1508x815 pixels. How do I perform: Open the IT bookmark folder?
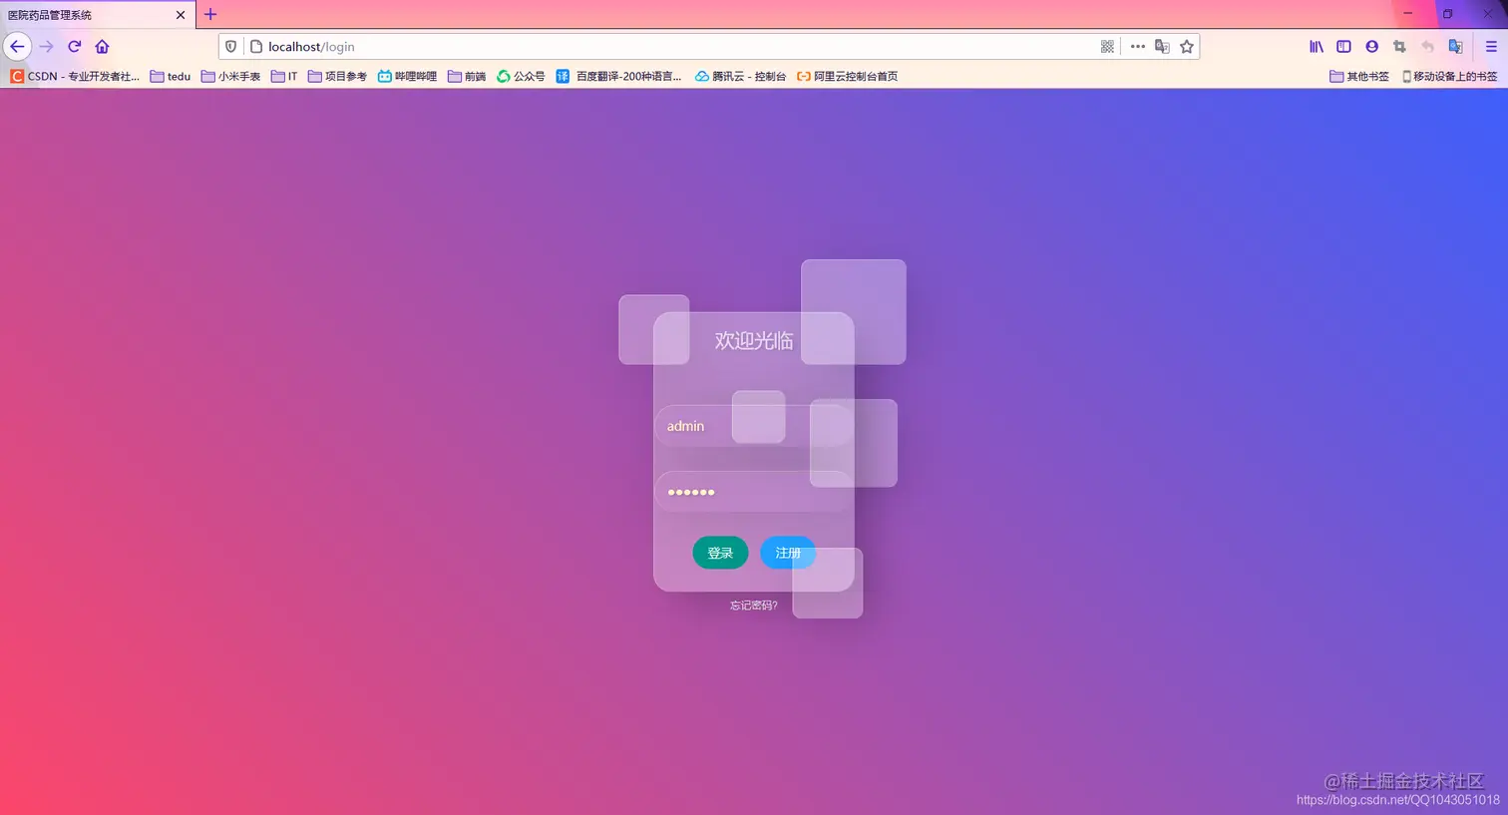(284, 76)
